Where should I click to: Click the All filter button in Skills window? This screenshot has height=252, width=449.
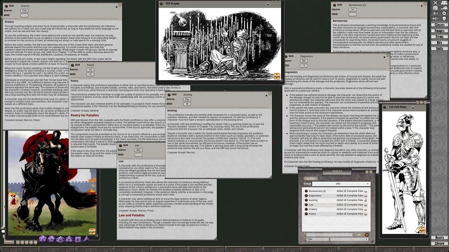(359, 234)
